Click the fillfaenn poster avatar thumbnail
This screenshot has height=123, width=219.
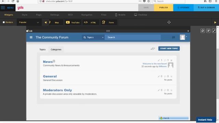pyautogui.click(x=170, y=65)
